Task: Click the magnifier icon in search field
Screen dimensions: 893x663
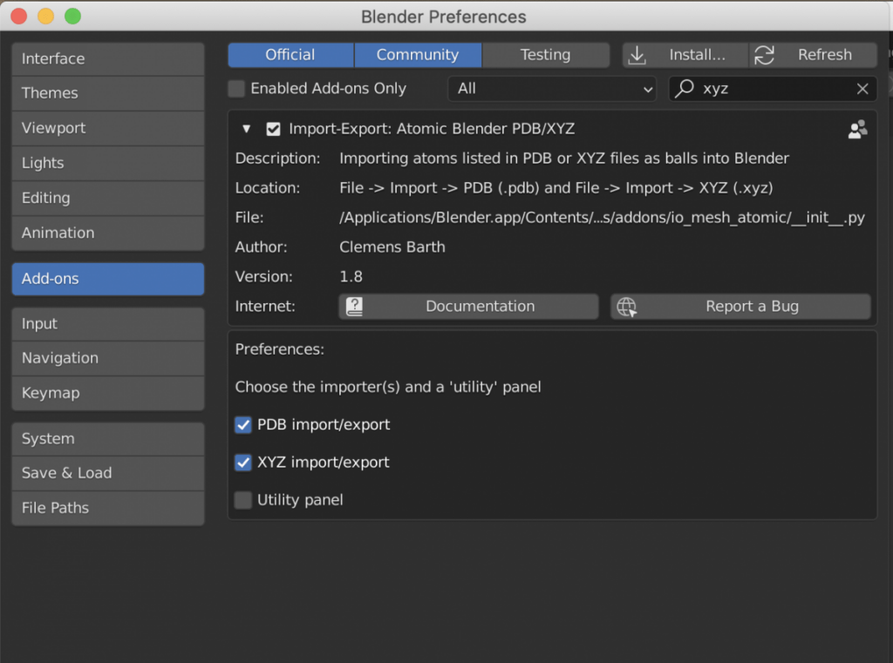Action: click(685, 88)
